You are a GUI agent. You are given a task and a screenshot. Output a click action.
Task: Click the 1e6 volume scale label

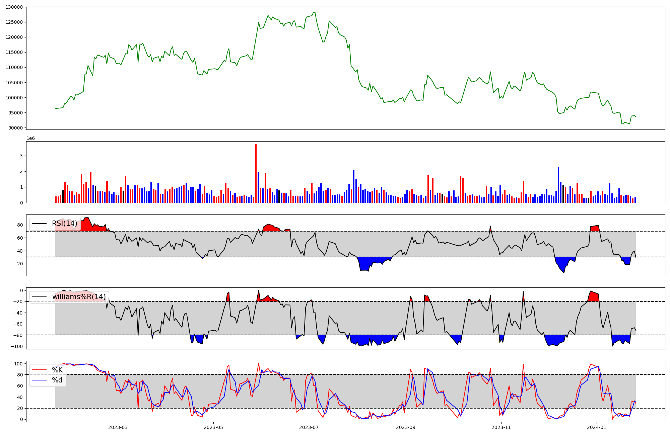(x=30, y=139)
